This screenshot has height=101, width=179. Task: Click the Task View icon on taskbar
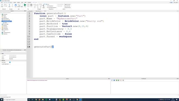click(32, 100)
